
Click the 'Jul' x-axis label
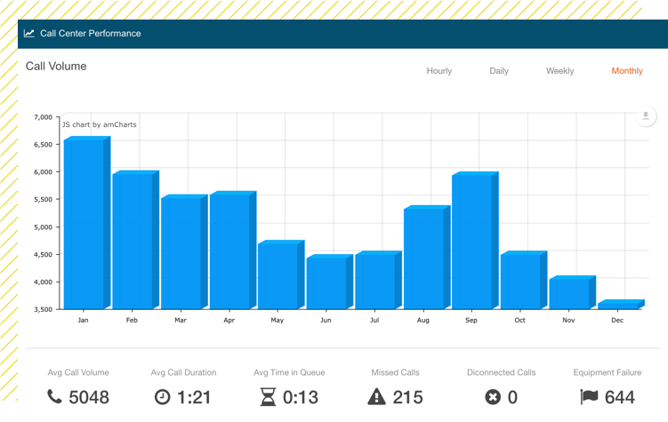point(374,320)
